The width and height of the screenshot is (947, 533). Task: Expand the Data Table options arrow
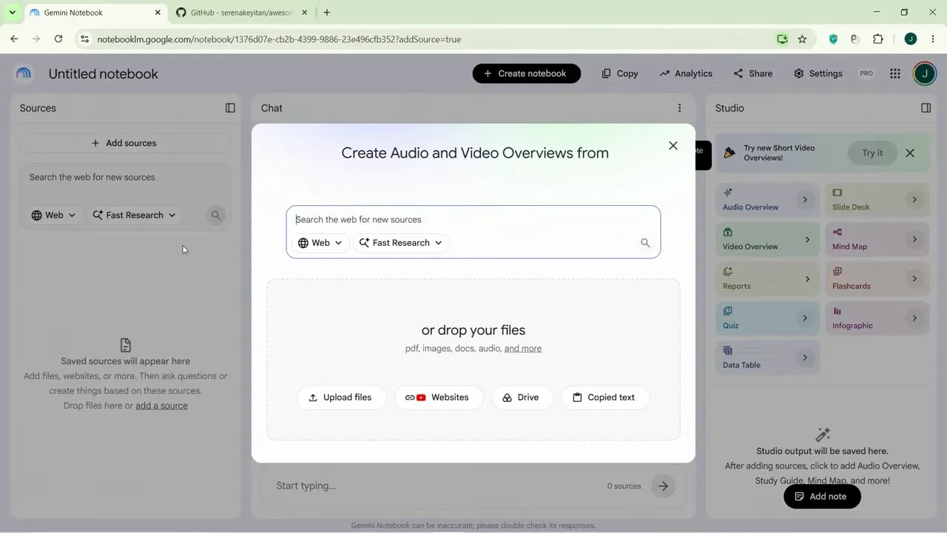pos(805,358)
